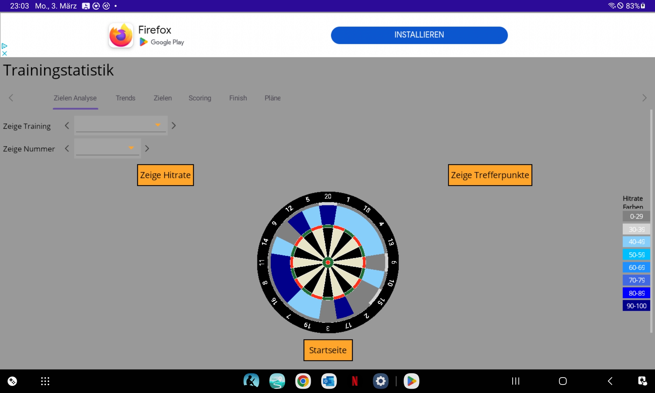Switch to the Finish tab

tap(238, 98)
